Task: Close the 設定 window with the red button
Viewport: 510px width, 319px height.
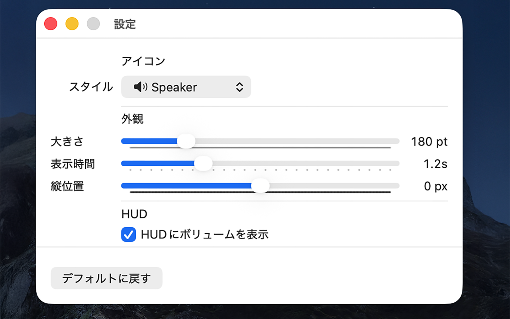Action: [x=51, y=24]
